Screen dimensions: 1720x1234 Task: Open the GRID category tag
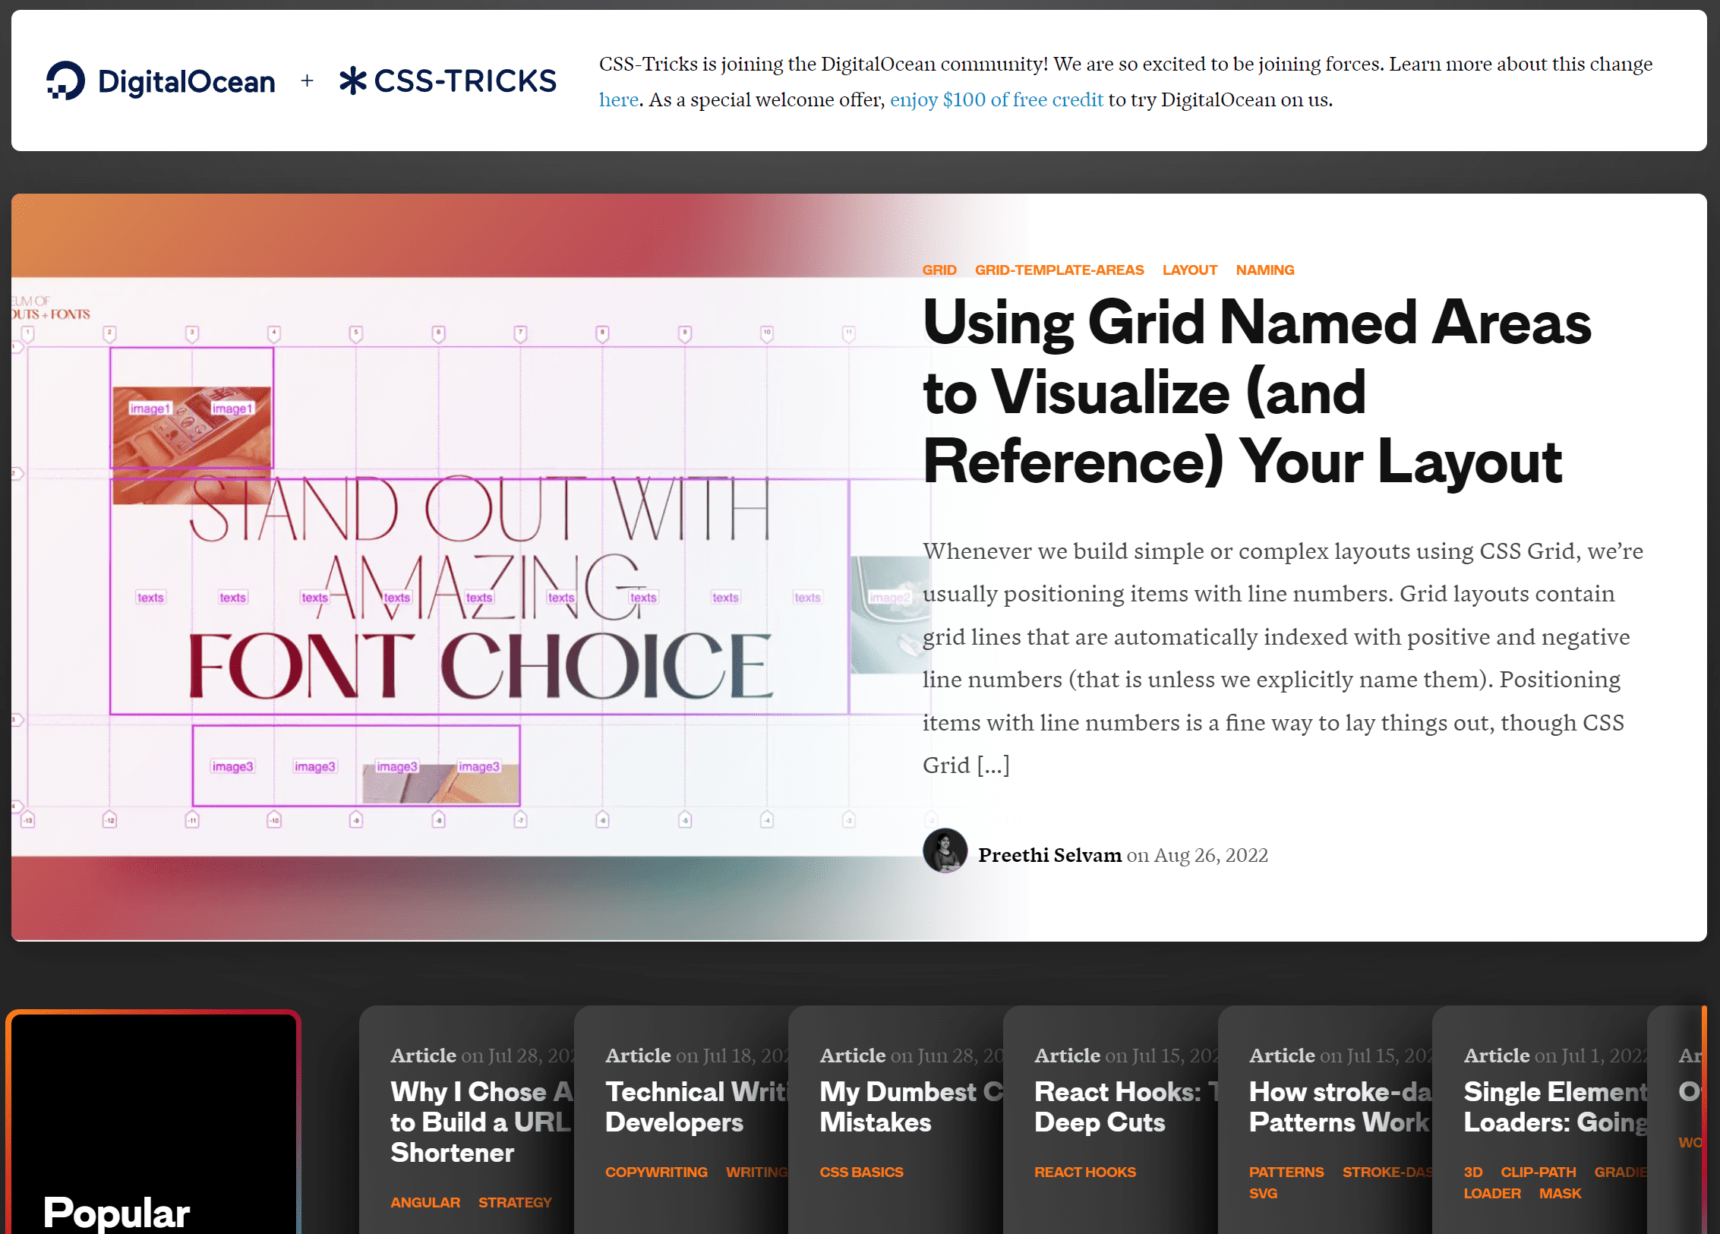click(x=939, y=270)
